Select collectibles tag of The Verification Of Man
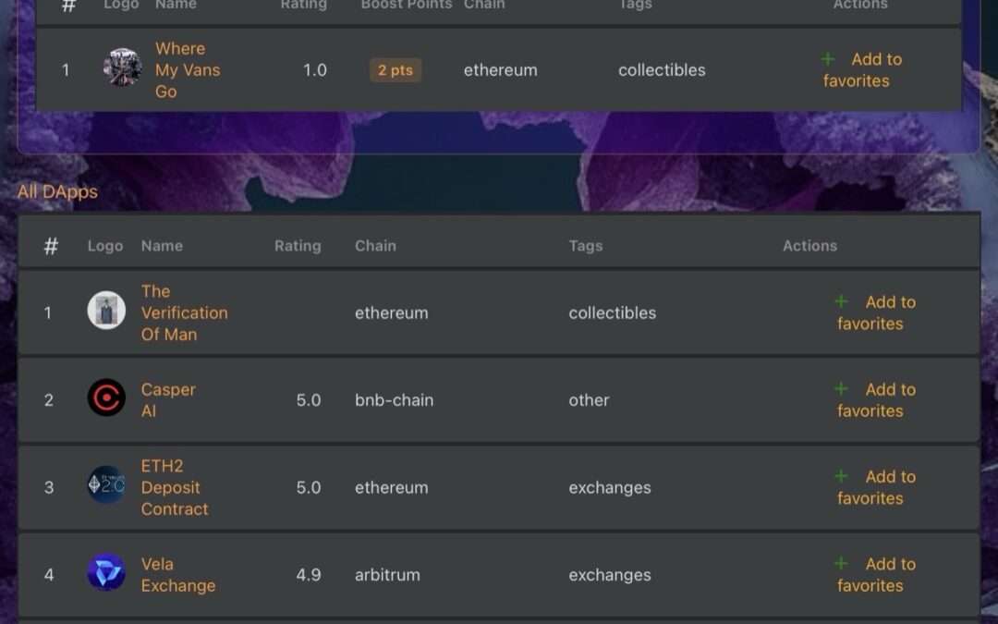998x624 pixels. pyautogui.click(x=613, y=312)
